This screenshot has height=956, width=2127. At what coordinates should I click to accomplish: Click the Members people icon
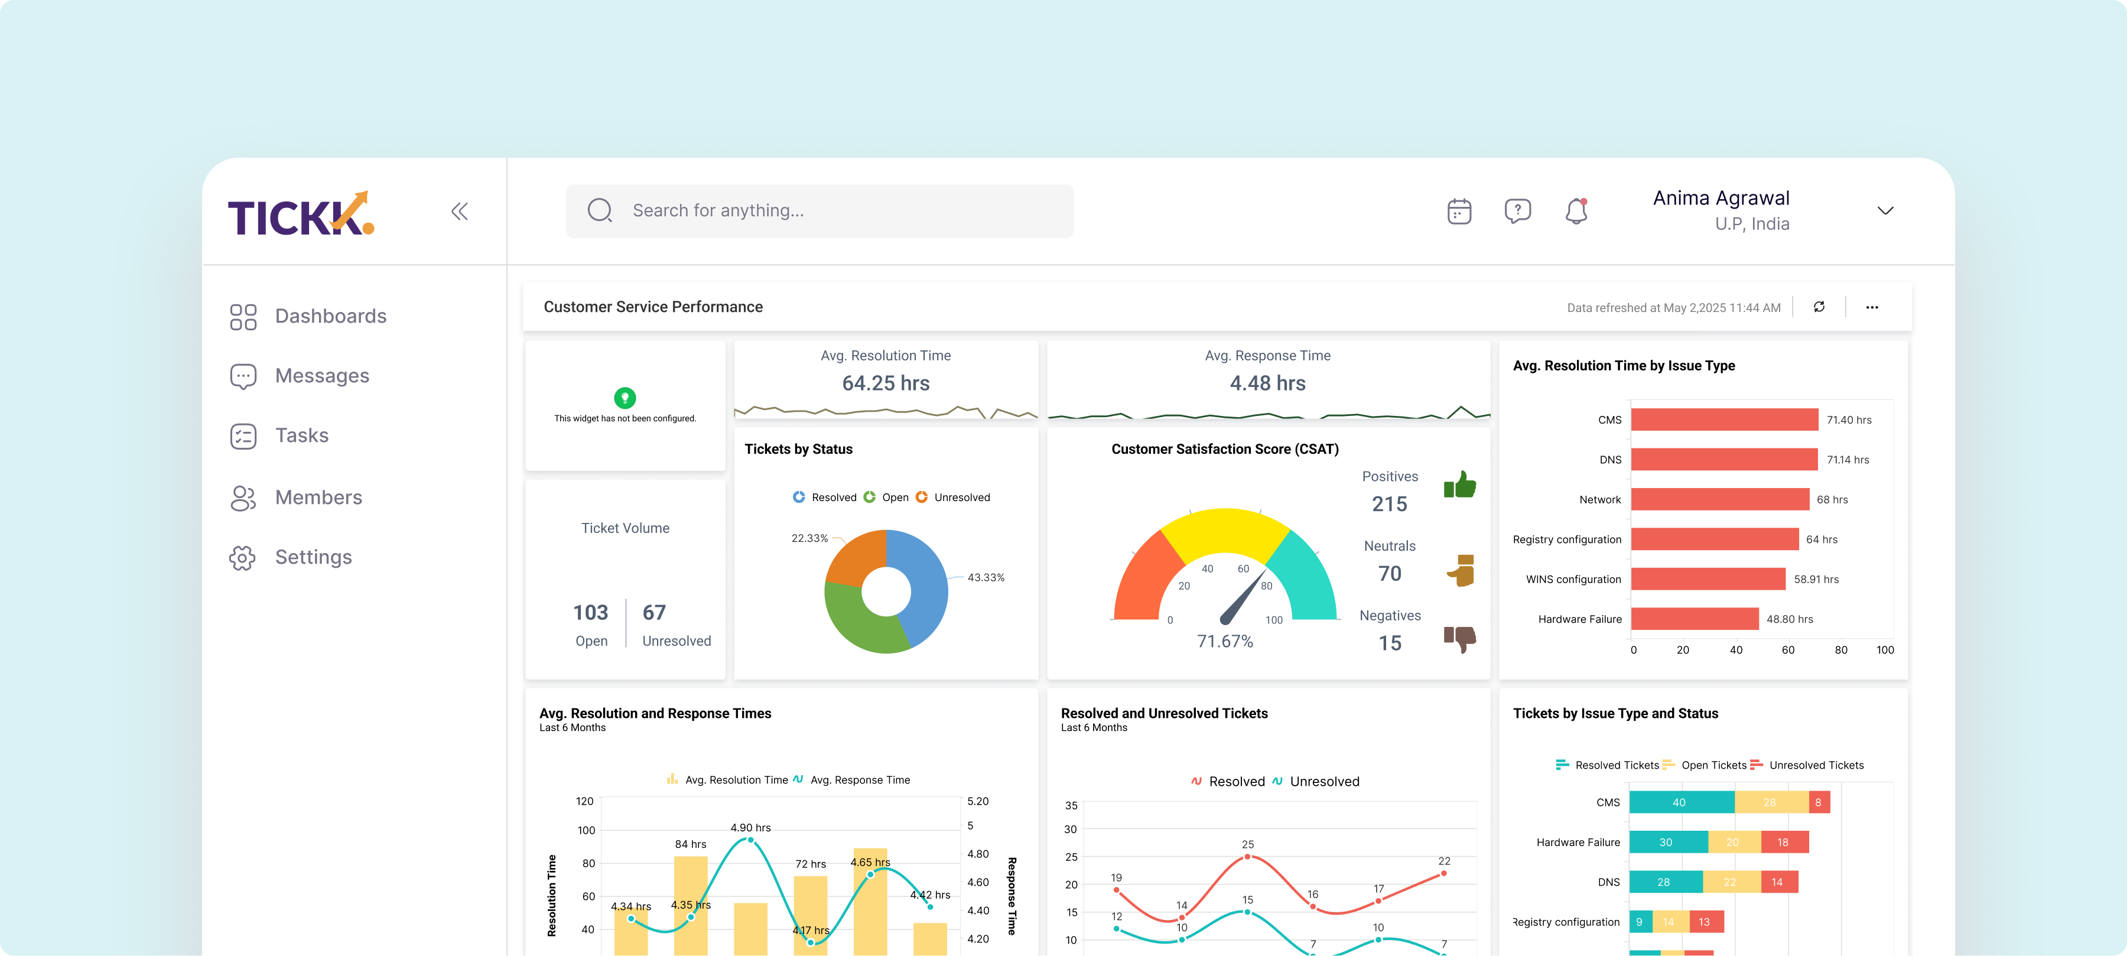[243, 498]
